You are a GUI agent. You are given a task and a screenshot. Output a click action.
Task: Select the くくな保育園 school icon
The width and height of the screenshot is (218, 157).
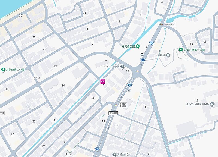122,67
